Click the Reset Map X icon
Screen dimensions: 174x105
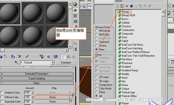point(20,57)
